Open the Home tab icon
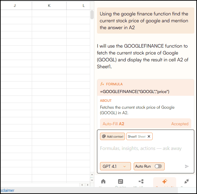Screen dimensions: 197x194 pos(103,181)
